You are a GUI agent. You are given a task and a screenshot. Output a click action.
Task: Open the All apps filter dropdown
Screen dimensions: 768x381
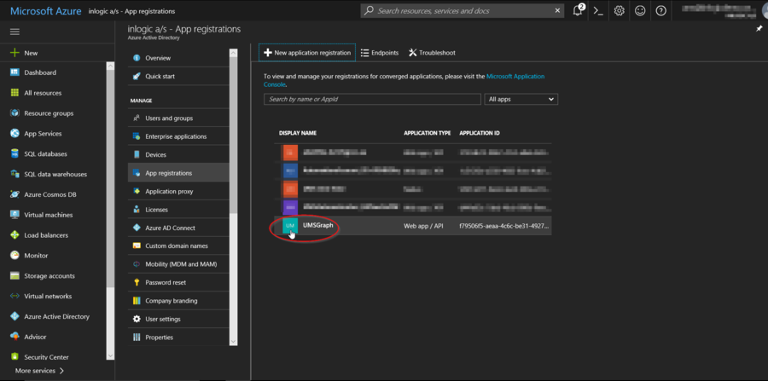(x=521, y=100)
